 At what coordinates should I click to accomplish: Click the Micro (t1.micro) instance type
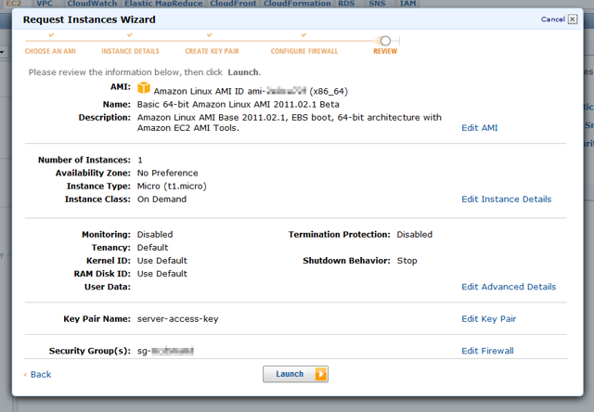point(172,187)
